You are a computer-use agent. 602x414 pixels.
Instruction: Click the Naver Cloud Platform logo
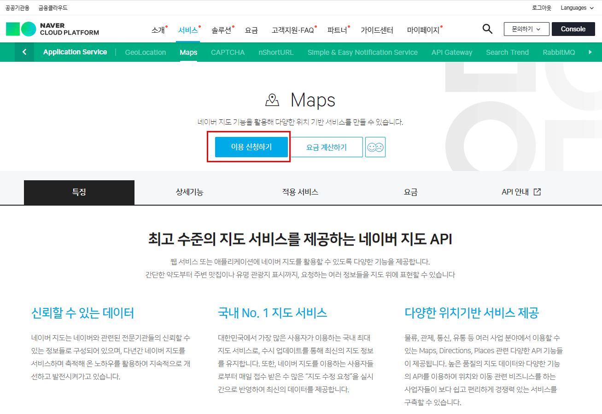coord(53,29)
